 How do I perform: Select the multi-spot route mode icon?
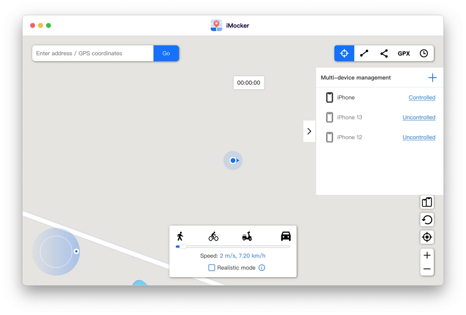tap(384, 53)
